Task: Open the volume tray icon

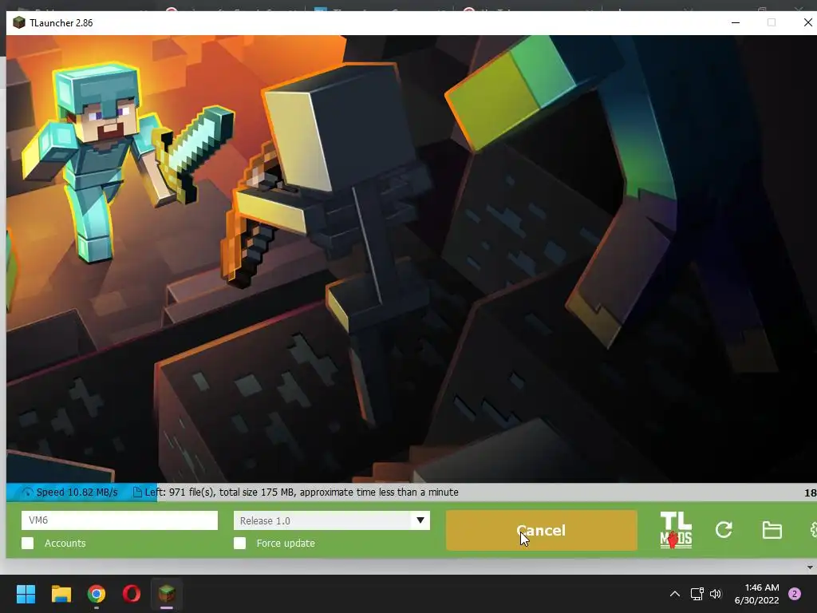Action: (x=716, y=594)
